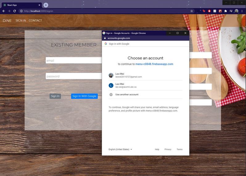Click the EXISTING MEMBER heading
Screen dimensions: 246x176
click(74, 45)
